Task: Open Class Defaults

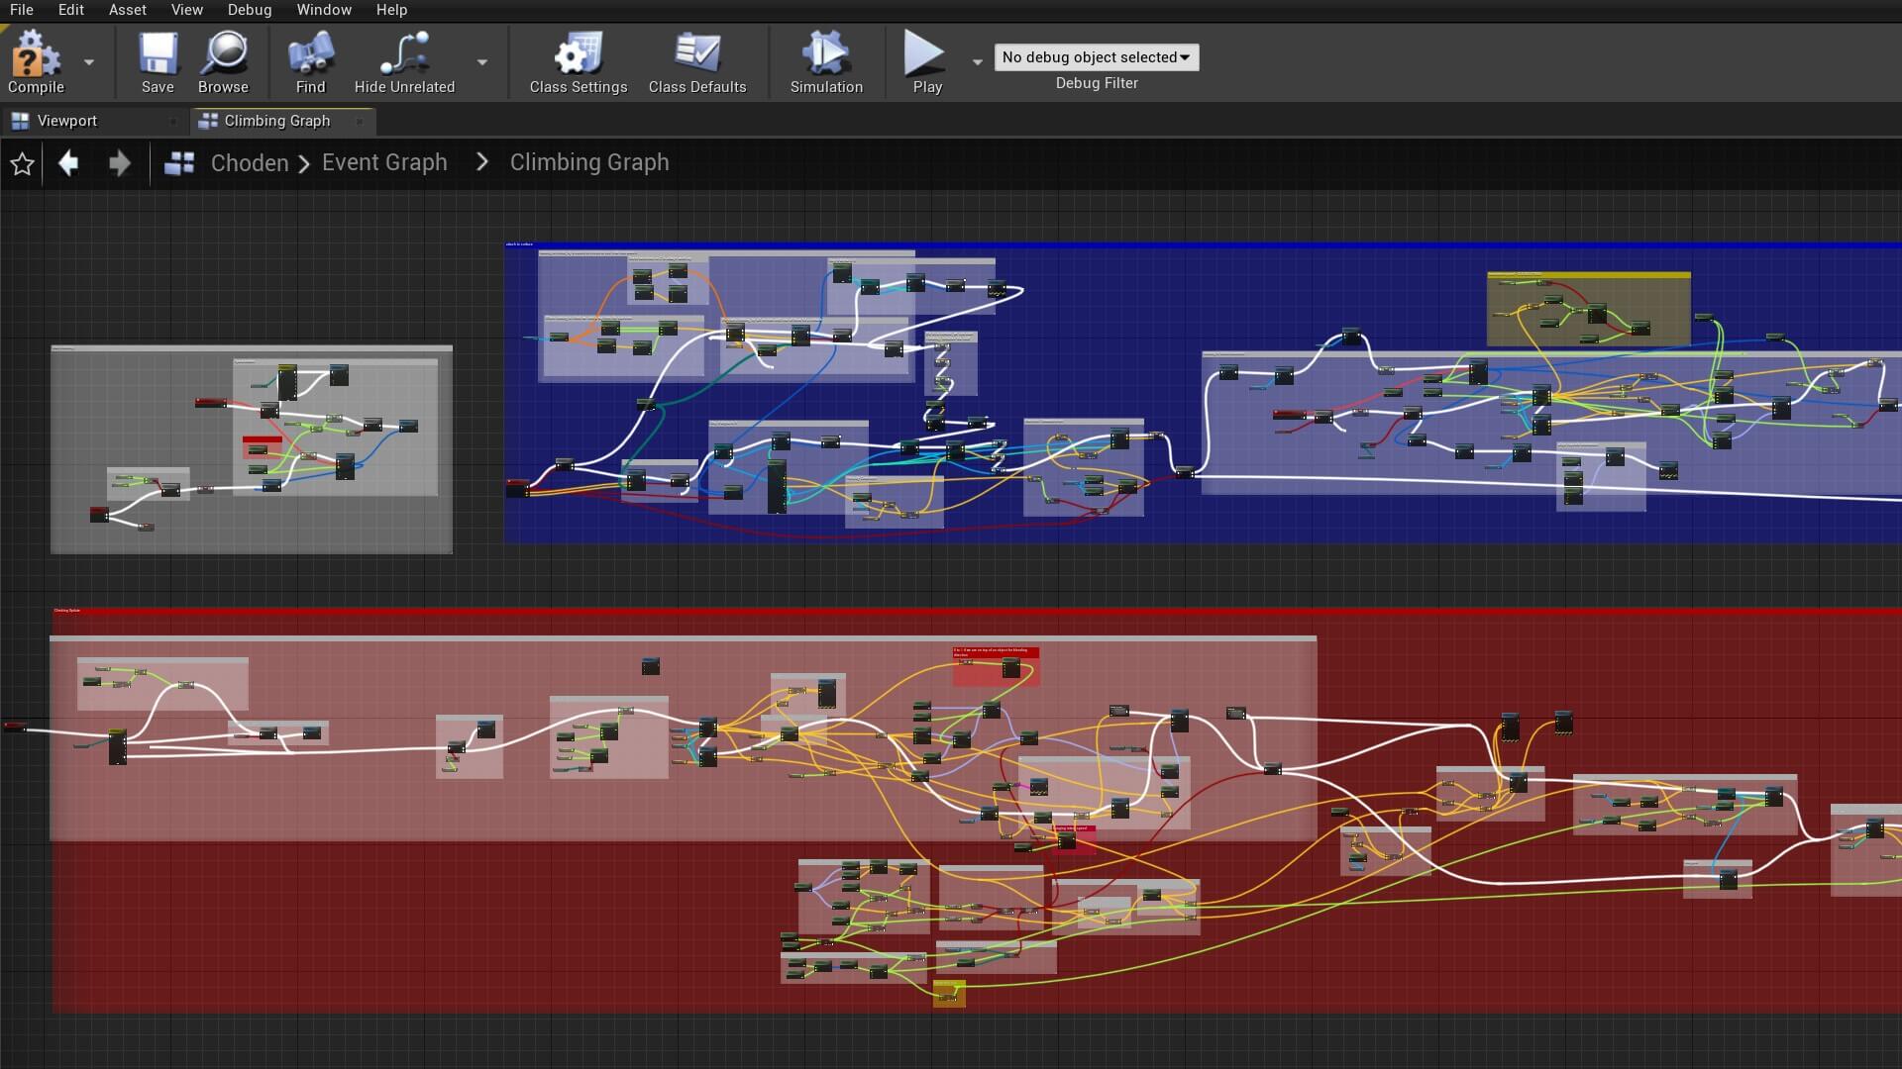Action: tap(697, 61)
